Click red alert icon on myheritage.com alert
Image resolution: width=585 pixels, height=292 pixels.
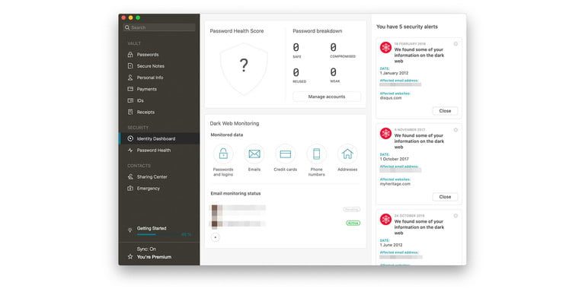click(385, 133)
